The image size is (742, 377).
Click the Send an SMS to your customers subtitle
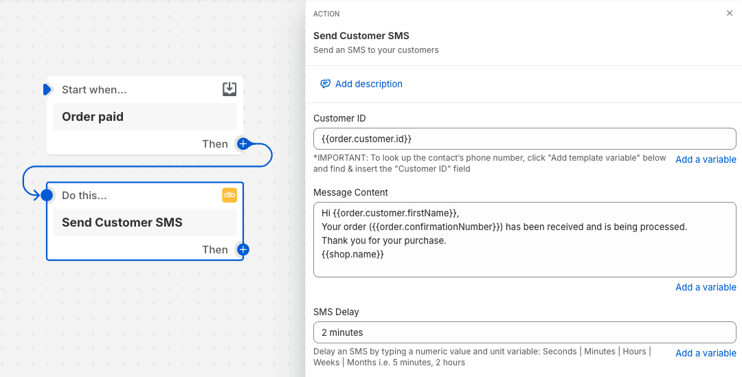click(x=376, y=49)
